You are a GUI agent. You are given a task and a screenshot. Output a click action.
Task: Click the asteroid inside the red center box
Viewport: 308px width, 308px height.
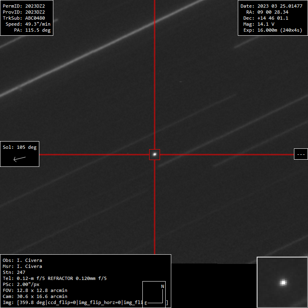[154, 154]
